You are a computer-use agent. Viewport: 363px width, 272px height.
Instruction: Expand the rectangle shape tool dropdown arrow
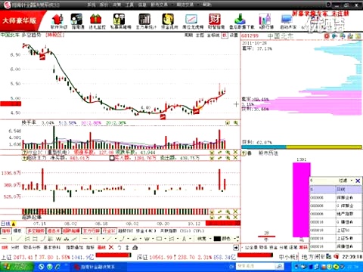point(165,239)
